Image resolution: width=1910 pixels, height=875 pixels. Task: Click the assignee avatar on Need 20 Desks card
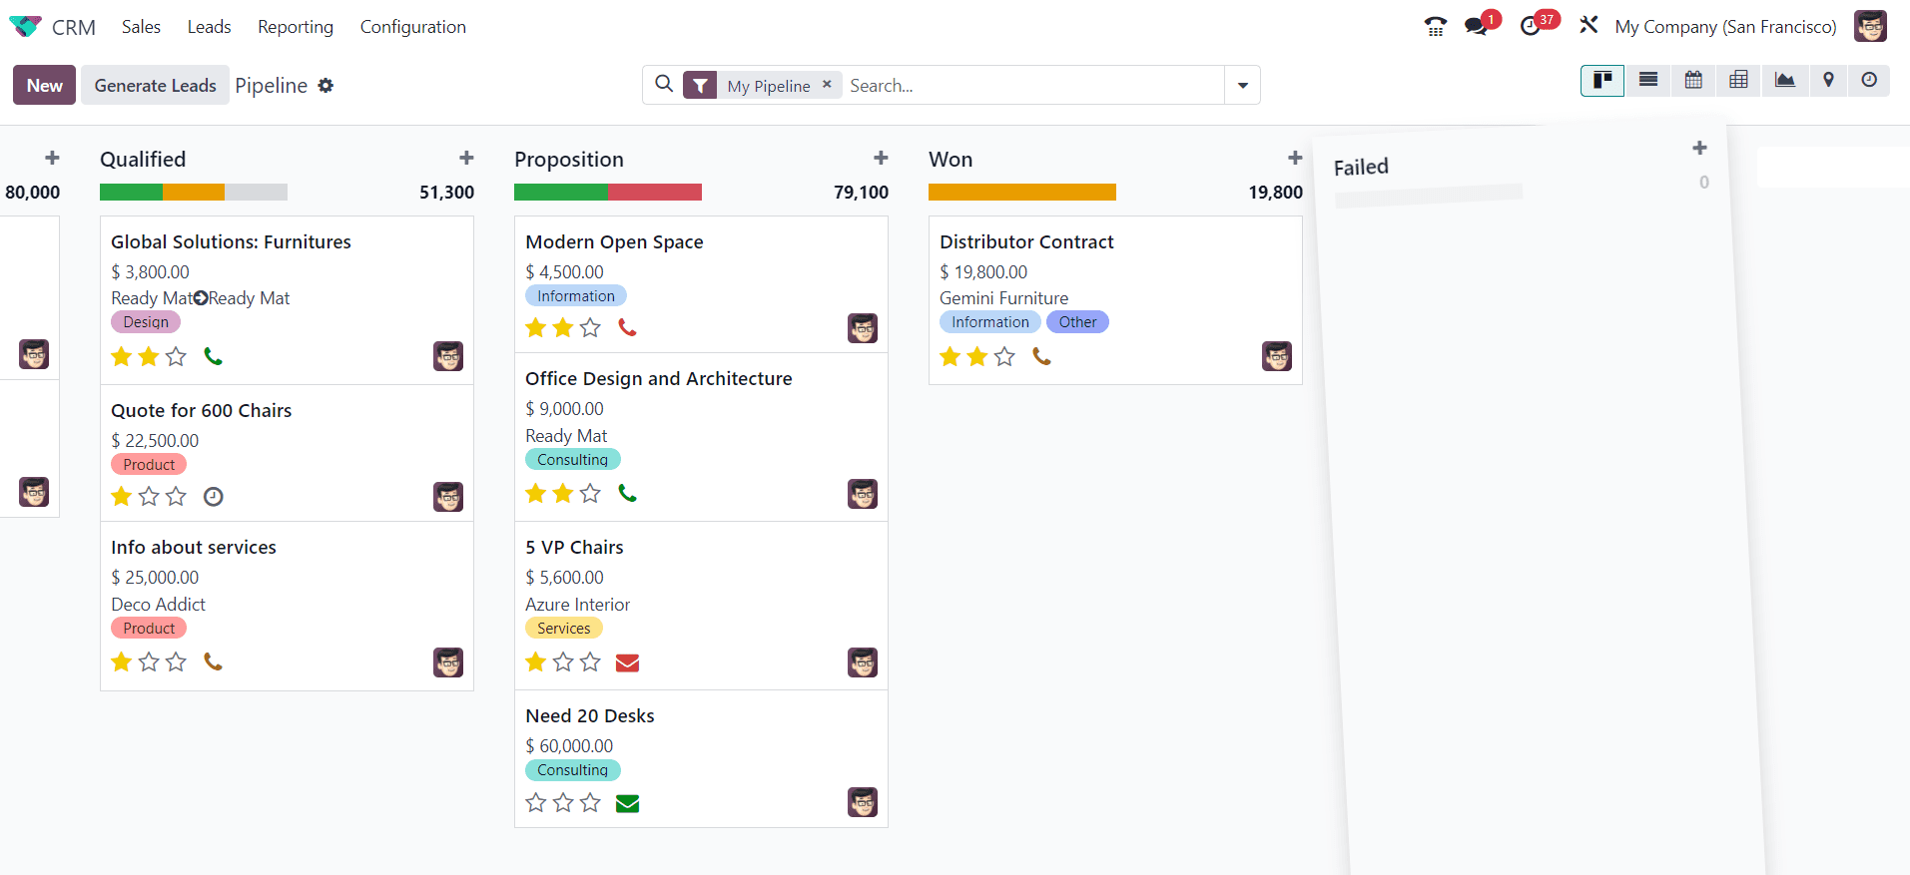click(x=863, y=802)
